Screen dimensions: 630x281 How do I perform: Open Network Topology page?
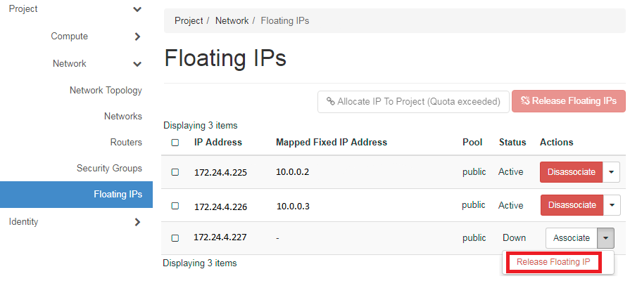[106, 90]
